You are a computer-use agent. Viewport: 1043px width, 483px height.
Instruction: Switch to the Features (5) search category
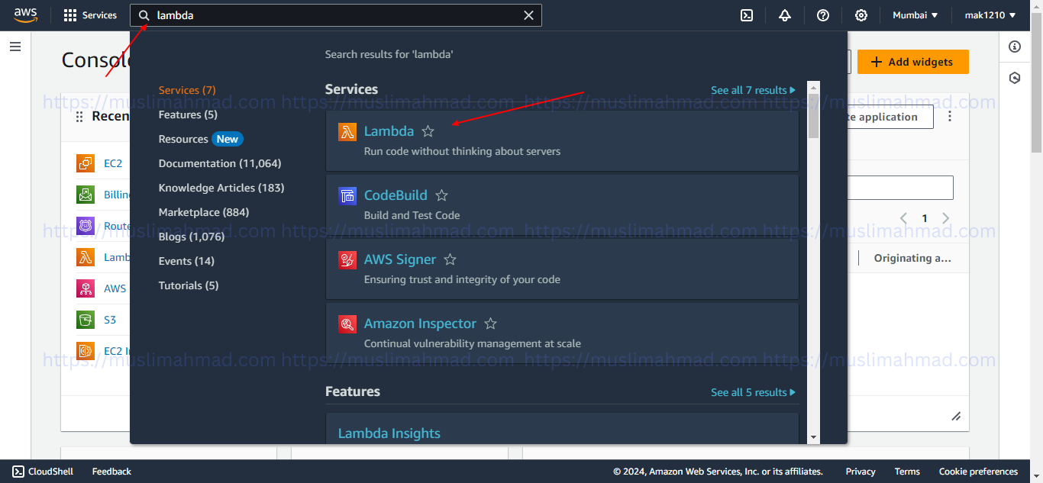point(188,114)
